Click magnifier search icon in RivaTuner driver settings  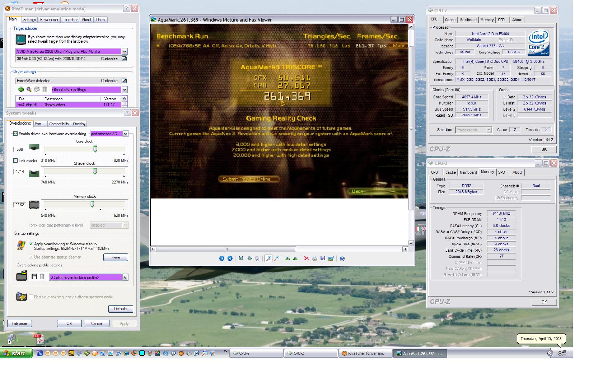pyautogui.click(x=29, y=89)
